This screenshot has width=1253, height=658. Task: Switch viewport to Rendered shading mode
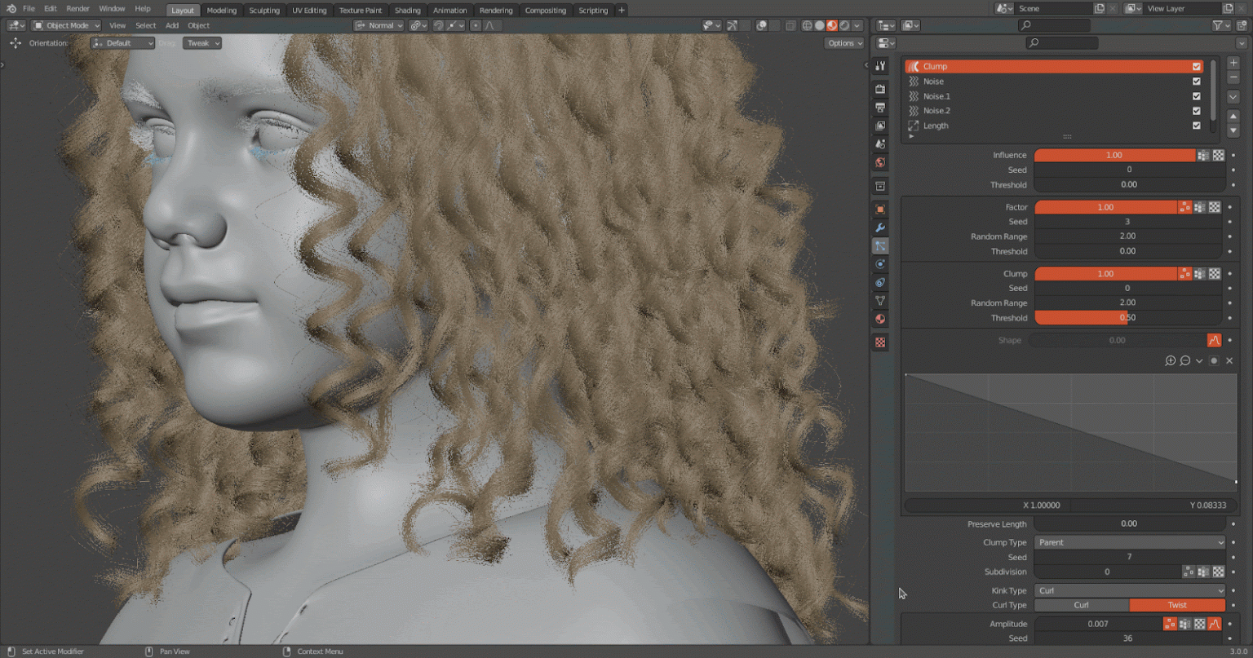point(844,25)
